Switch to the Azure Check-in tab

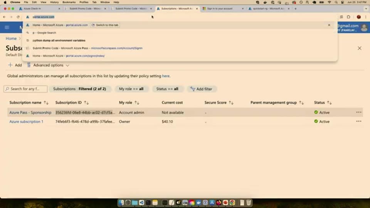[39, 9]
